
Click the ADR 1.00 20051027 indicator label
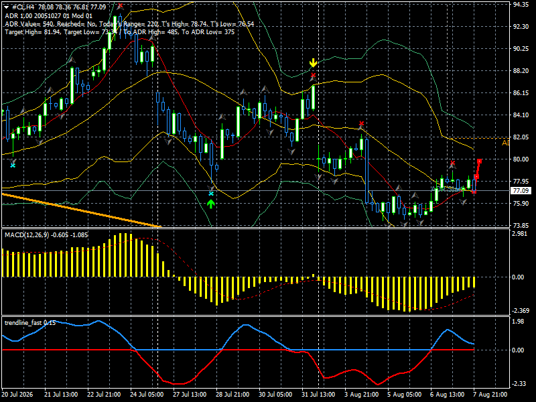(x=48, y=15)
